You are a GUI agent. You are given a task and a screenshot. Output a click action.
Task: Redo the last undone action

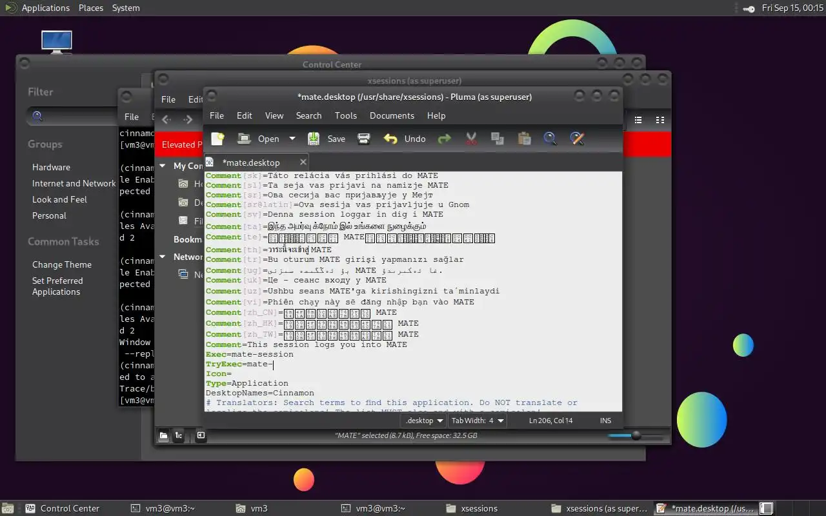click(x=444, y=139)
